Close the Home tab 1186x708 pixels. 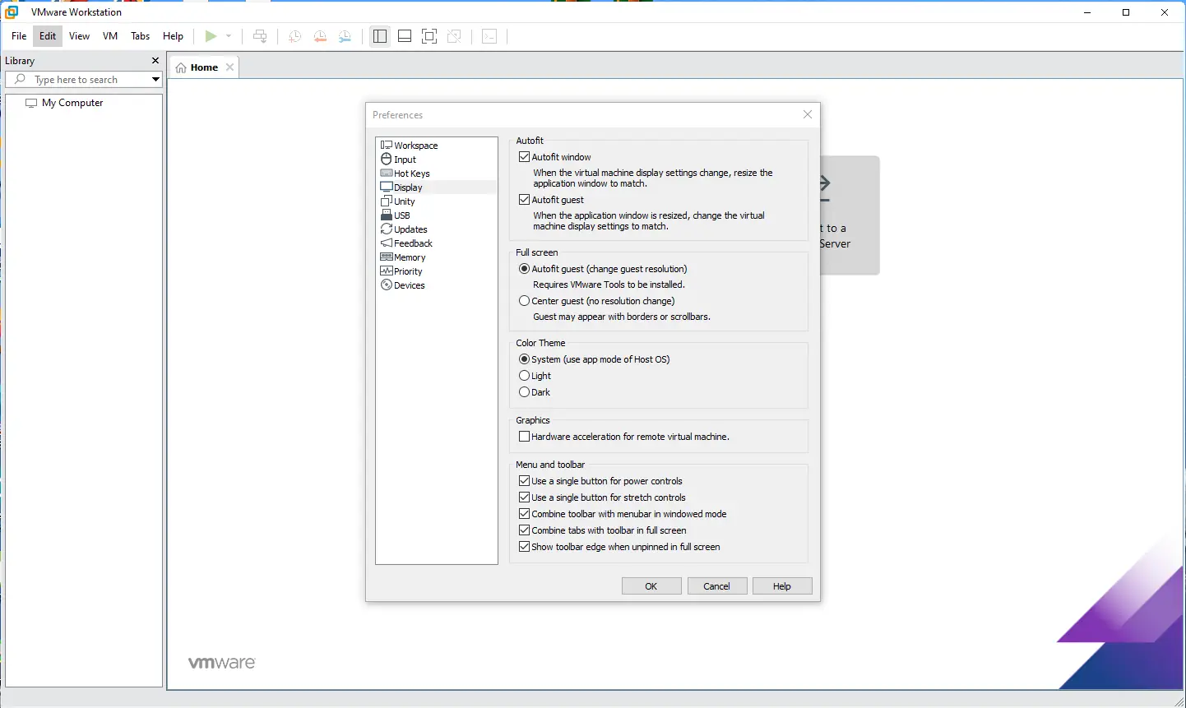pos(229,67)
